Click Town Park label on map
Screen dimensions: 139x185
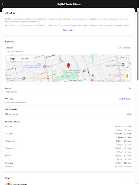coord(65,76)
